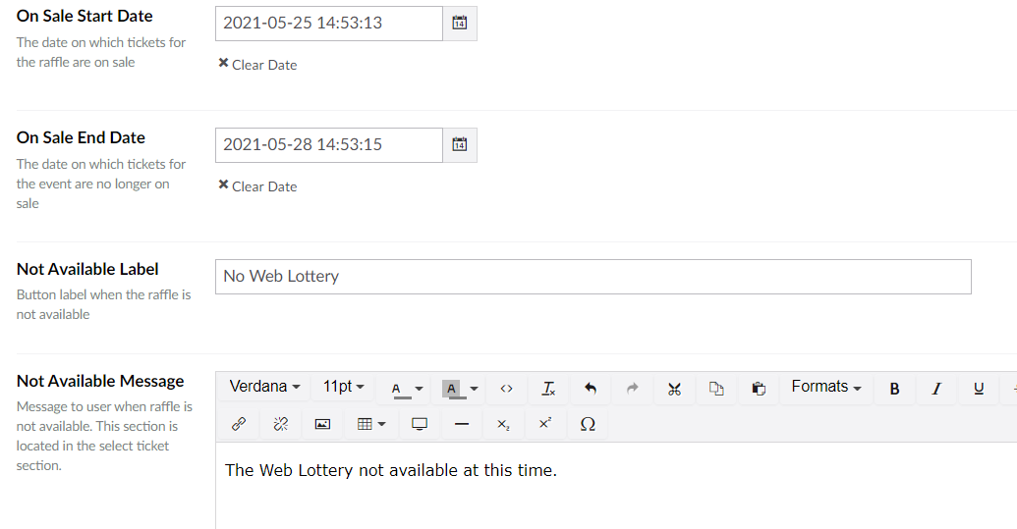Screen dimensions: 1017x529
Task: Toggle italic formatting
Action: pyautogui.click(x=936, y=389)
